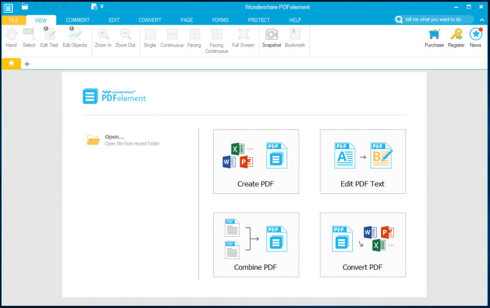The height and width of the screenshot is (308, 490).
Task: Click the Open... link
Action: click(x=115, y=137)
